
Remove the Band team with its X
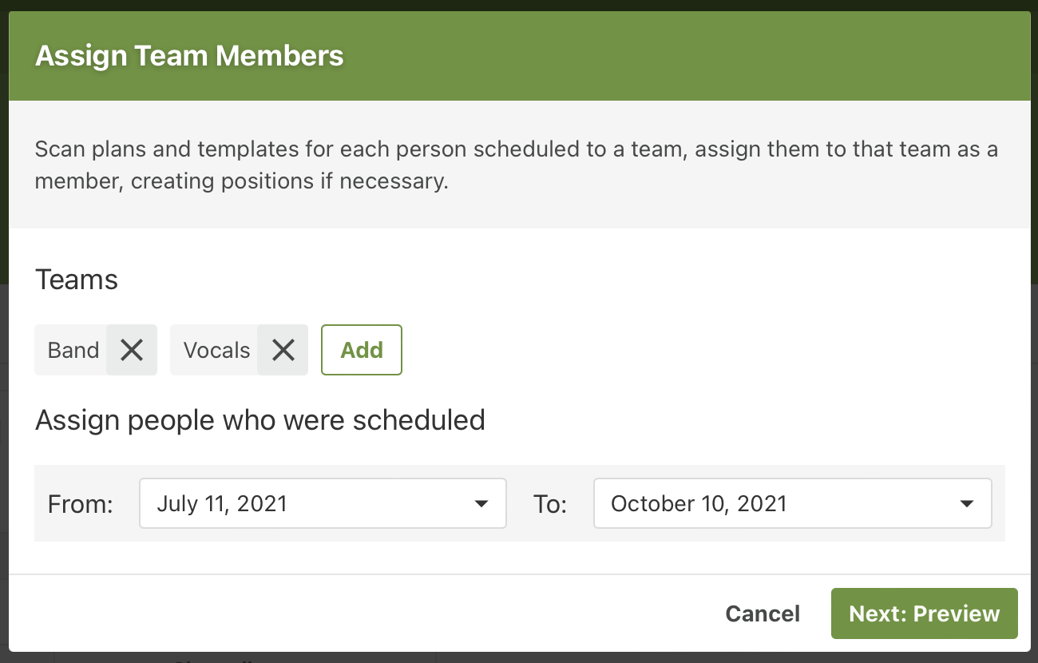[132, 350]
